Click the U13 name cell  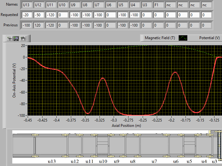(27, 5)
